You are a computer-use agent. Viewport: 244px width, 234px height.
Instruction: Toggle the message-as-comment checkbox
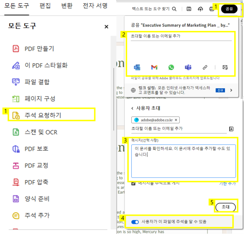[133, 184]
